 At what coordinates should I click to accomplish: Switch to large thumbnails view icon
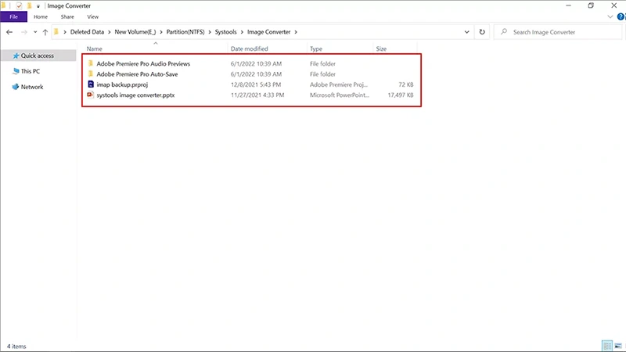coord(618,346)
